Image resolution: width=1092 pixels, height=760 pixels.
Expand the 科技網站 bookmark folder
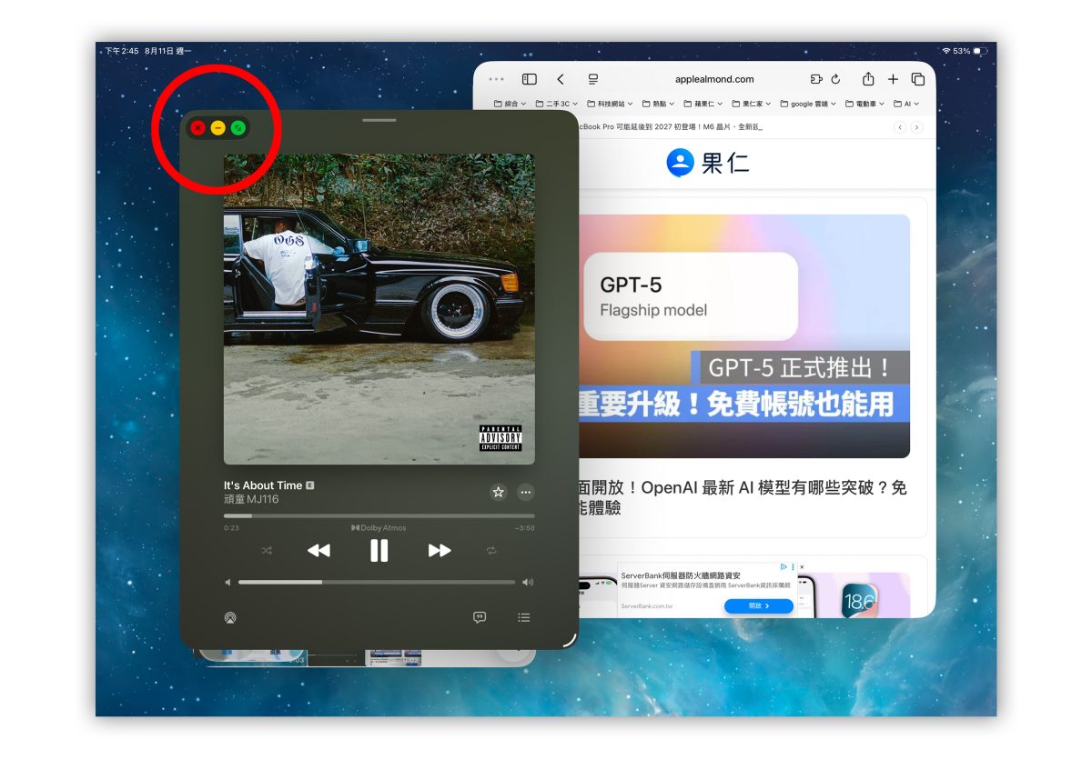coord(610,104)
